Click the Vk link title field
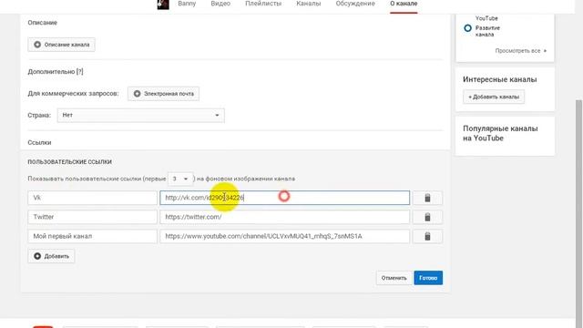The height and width of the screenshot is (328, 583). pos(93,198)
